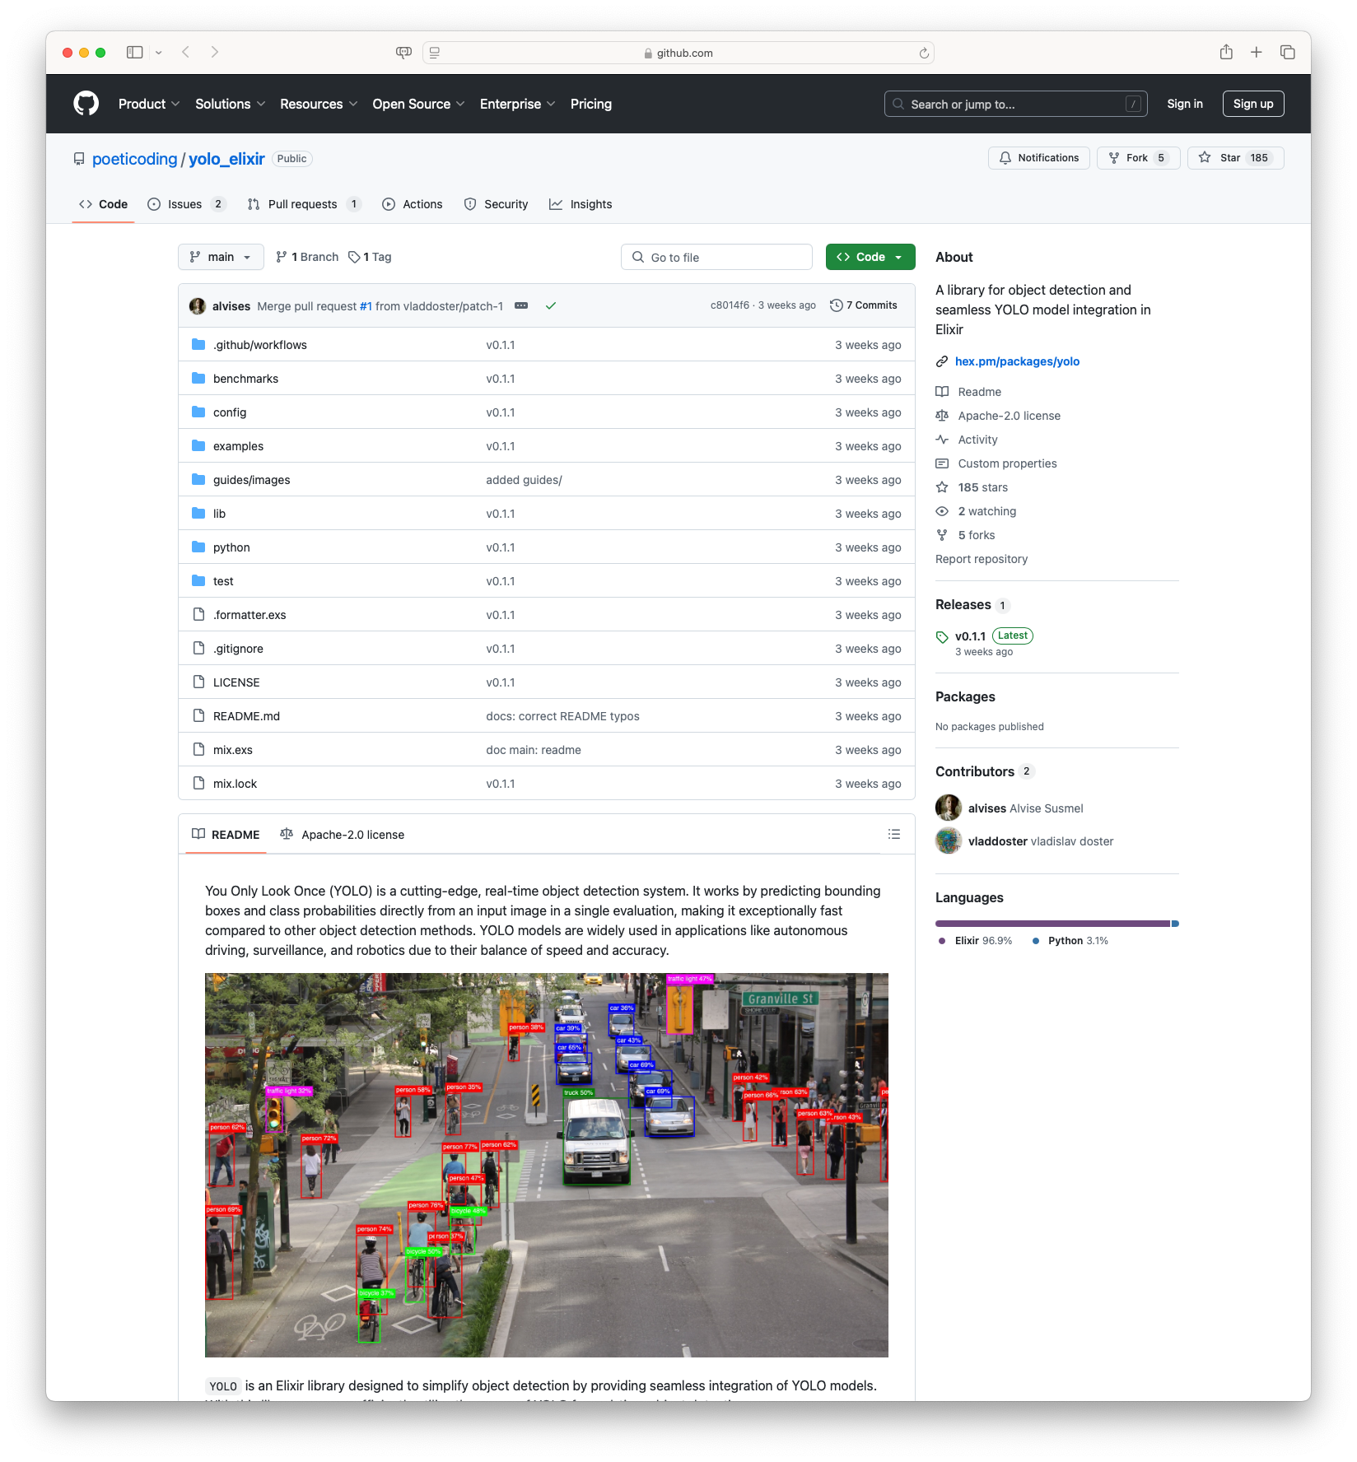Image resolution: width=1357 pixels, height=1462 pixels.
Task: Expand commit message ellipsis icon
Action: point(521,305)
